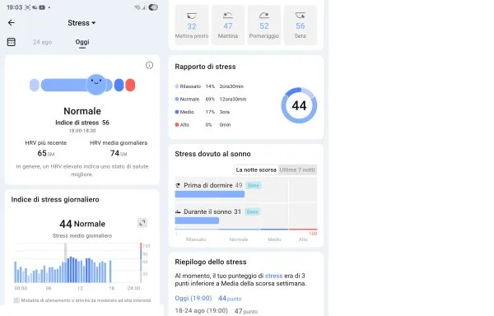The width and height of the screenshot is (494, 316).
Task: Tap the Normale 69% legend row
Action: [x=211, y=99]
